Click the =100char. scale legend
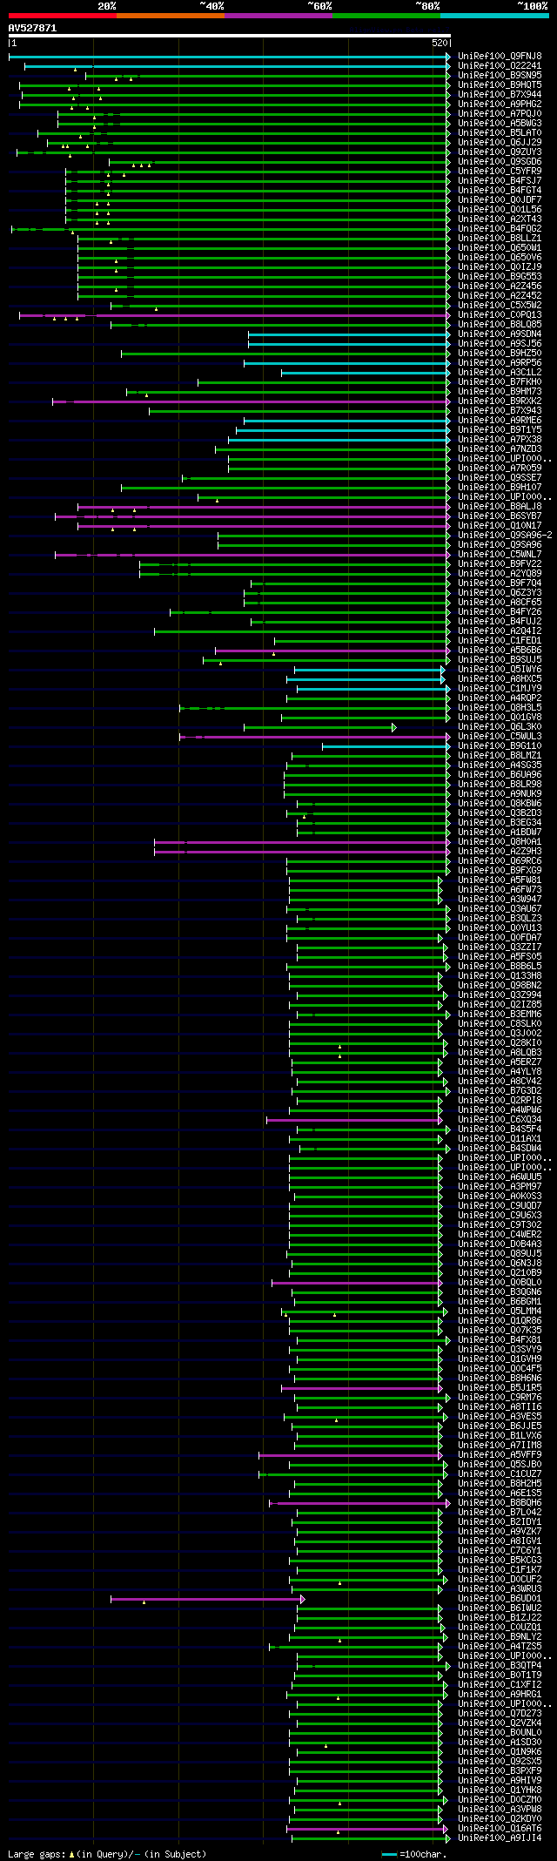Image resolution: width=557 pixels, height=1861 pixels. (x=414, y=1853)
